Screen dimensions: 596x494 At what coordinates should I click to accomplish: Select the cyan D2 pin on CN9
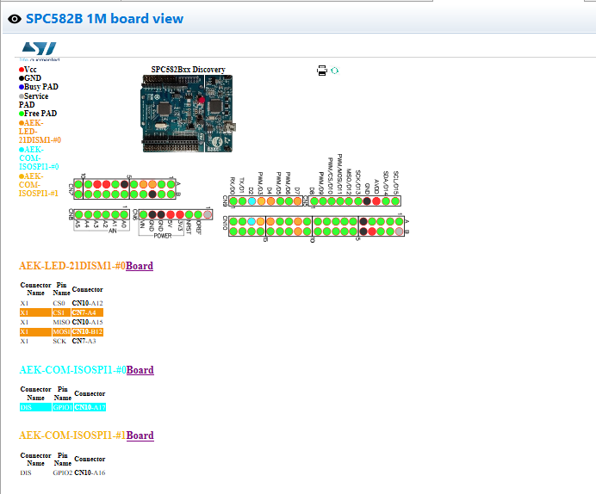(x=251, y=201)
